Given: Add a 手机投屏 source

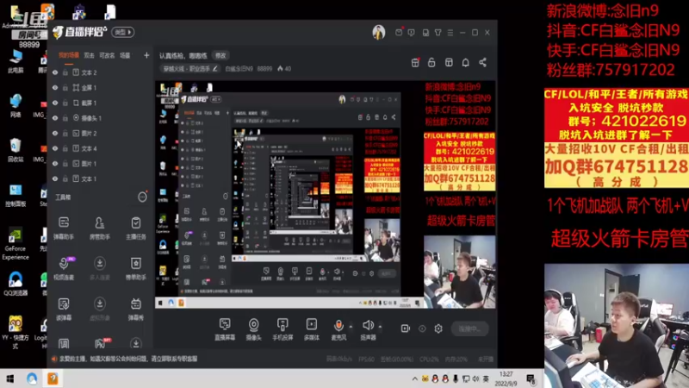Looking at the screenshot, I should tap(282, 329).
